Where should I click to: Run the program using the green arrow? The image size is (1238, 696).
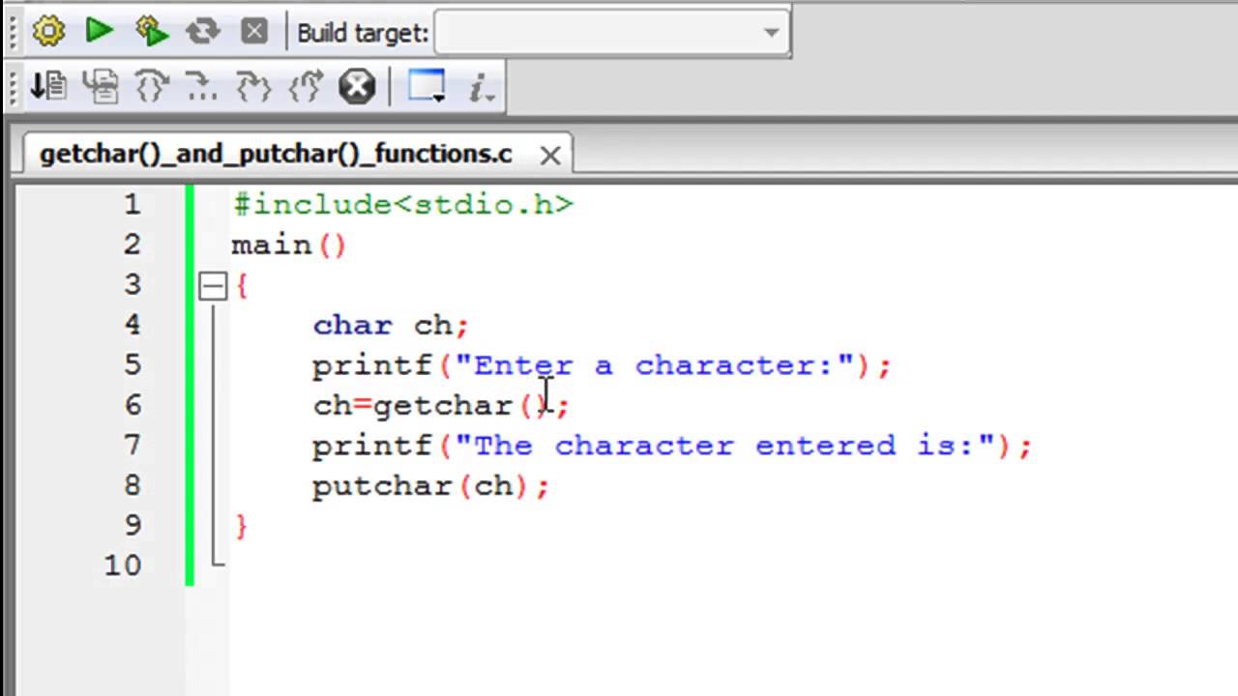point(99,31)
